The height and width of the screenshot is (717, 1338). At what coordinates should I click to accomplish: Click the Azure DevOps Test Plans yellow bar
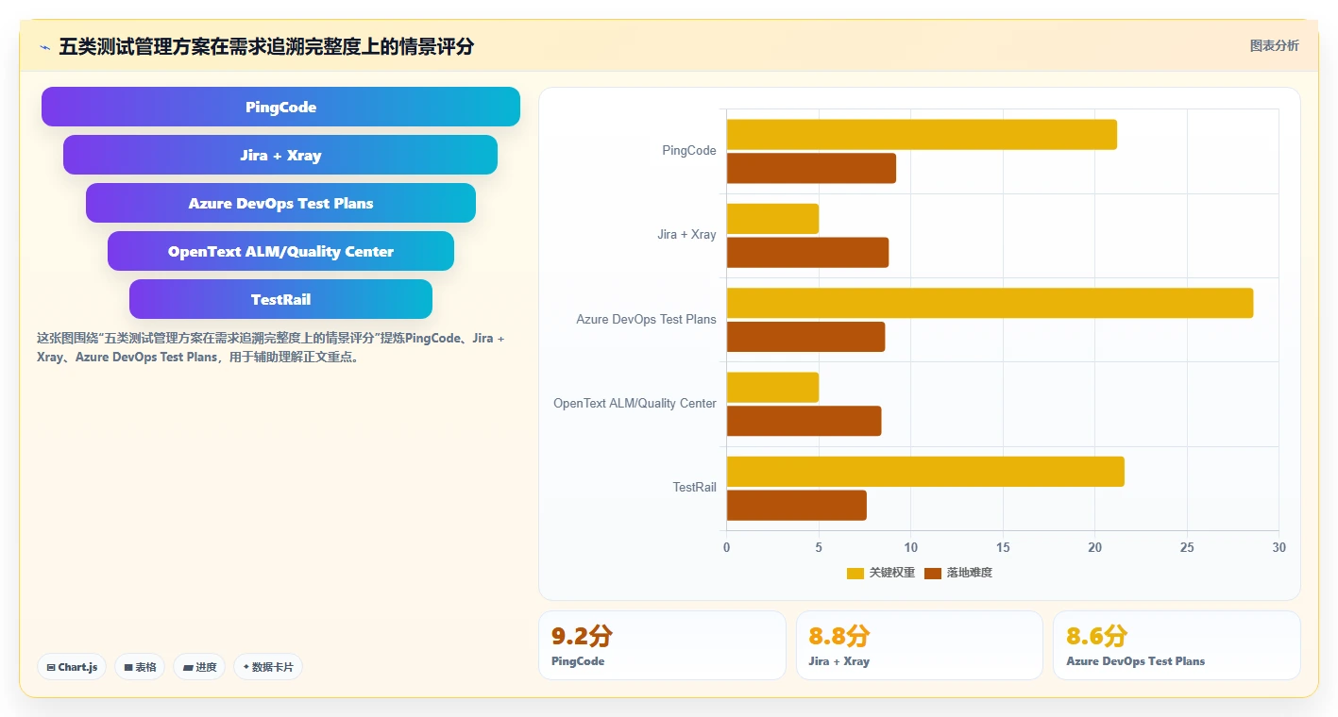[x=990, y=303]
